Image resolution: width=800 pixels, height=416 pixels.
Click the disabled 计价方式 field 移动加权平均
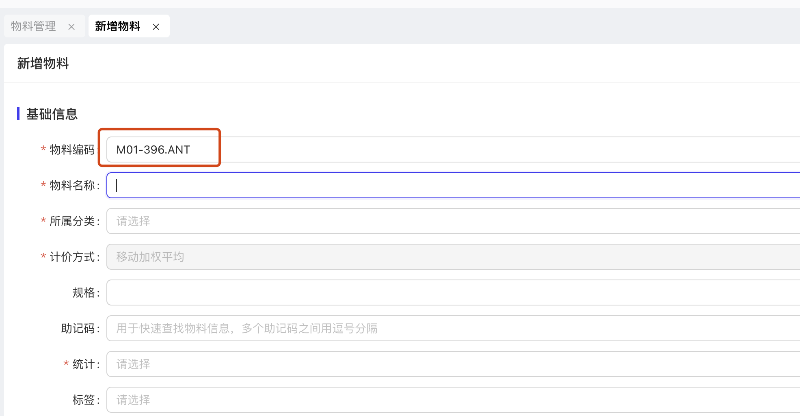tap(447, 257)
